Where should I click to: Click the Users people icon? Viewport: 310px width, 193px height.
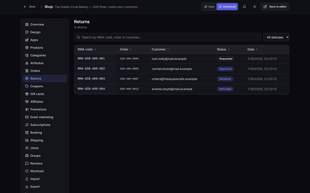coord(27,148)
